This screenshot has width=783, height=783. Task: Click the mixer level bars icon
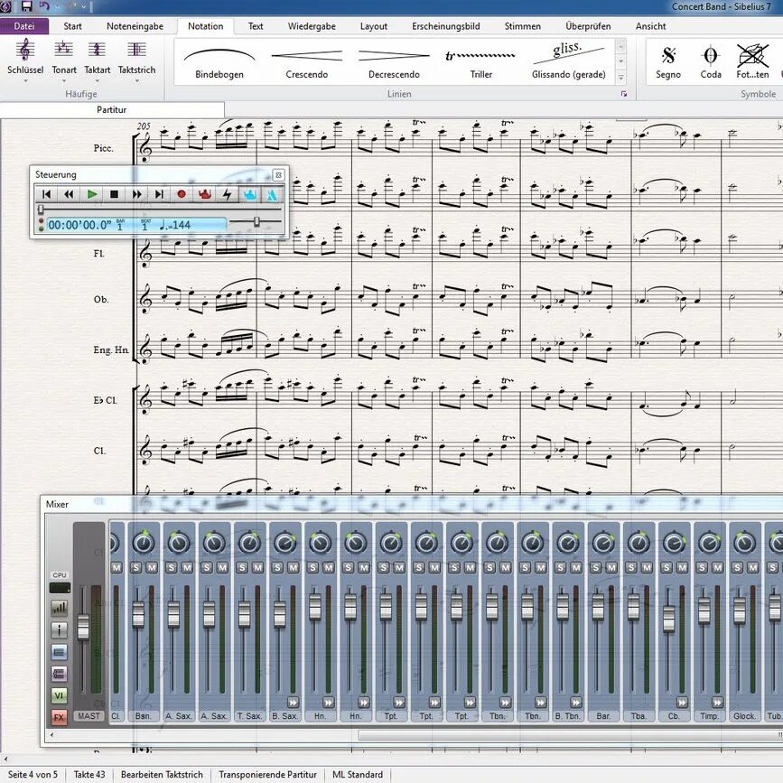59,608
